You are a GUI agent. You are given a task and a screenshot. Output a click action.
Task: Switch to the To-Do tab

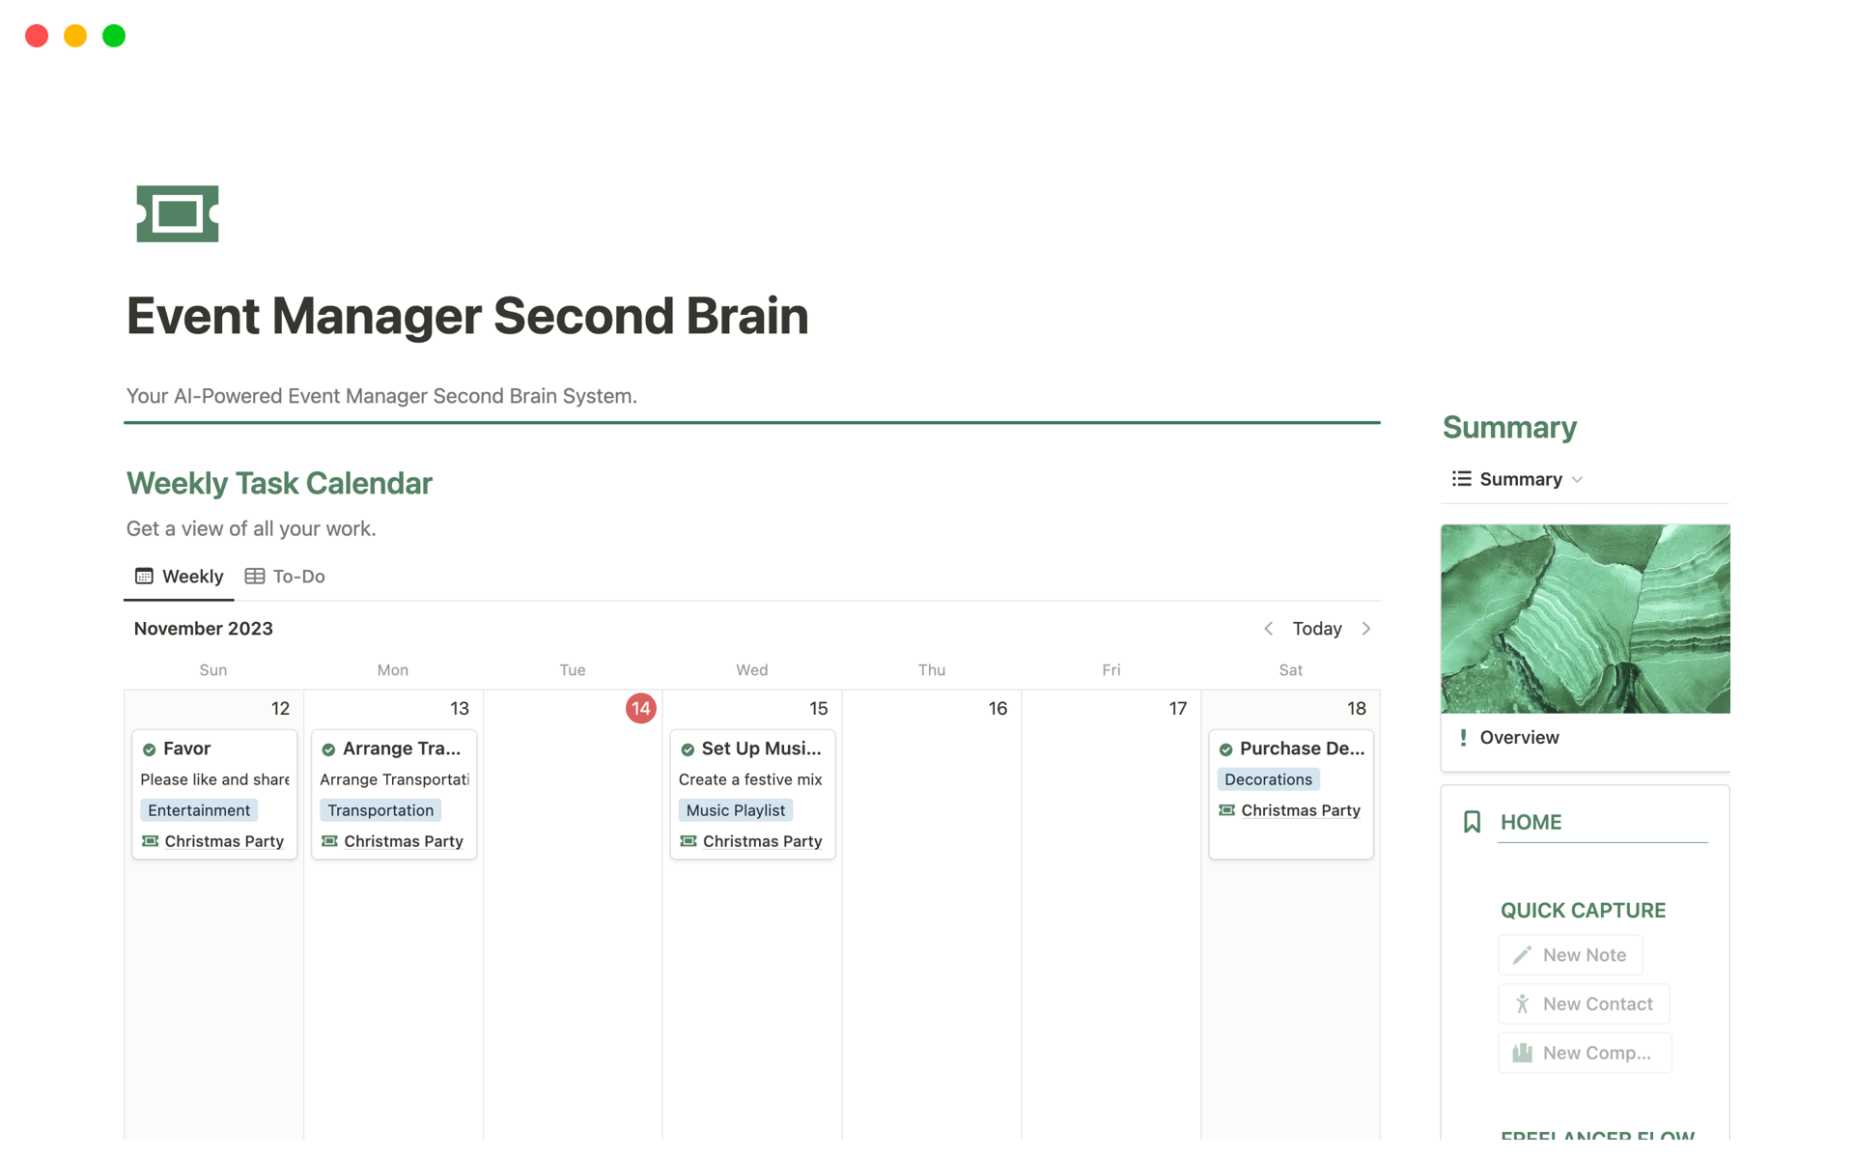point(284,576)
